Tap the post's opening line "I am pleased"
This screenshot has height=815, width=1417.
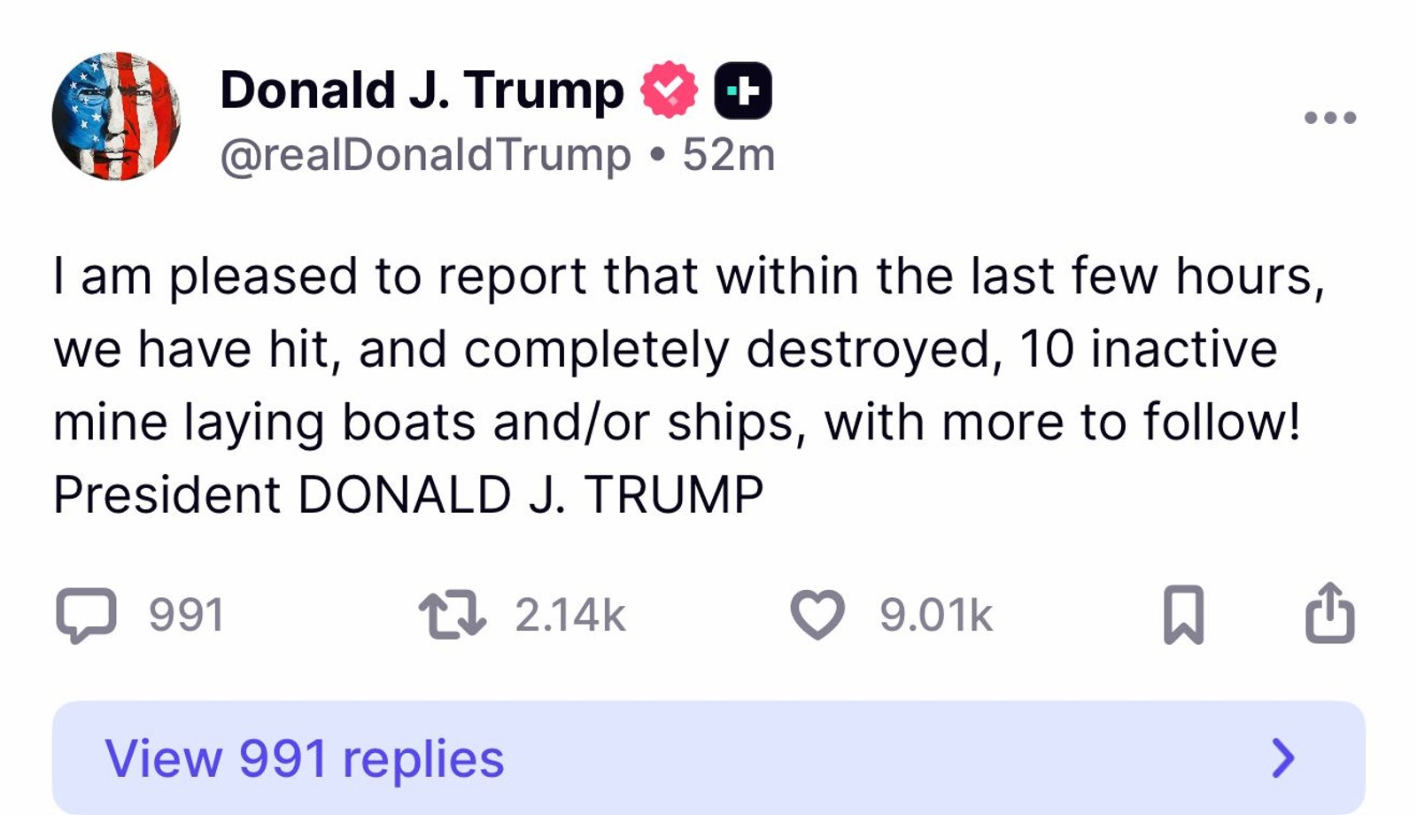click(x=205, y=276)
